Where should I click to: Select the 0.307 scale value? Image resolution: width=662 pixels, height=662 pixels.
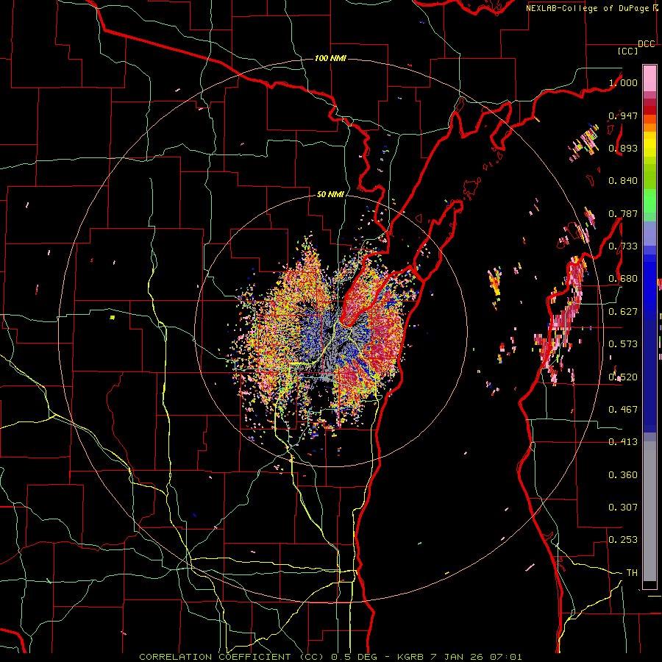pos(623,507)
